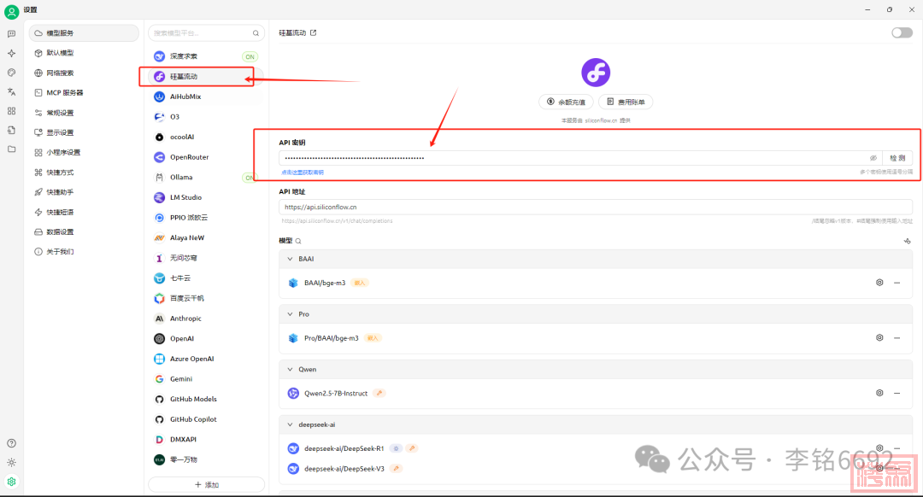Toggle the ON badge for 深度求索 provider

tap(250, 56)
